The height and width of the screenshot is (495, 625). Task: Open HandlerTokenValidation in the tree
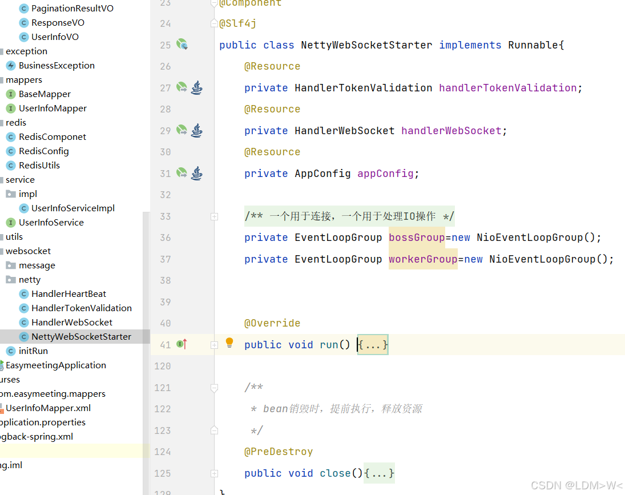(81, 308)
